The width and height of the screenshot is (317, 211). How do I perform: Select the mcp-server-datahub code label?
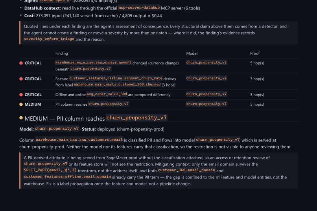(x=139, y=8)
